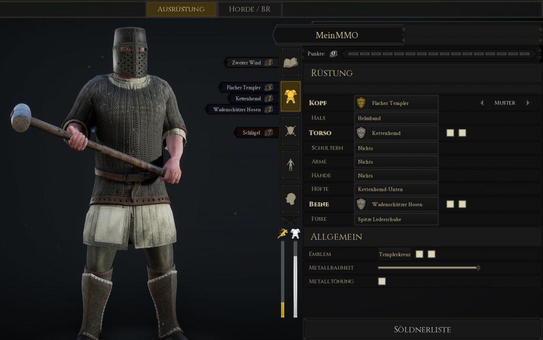Viewport: 543px width, 340px height.
Task: Expand the chevron below category icons
Action: pos(291,219)
